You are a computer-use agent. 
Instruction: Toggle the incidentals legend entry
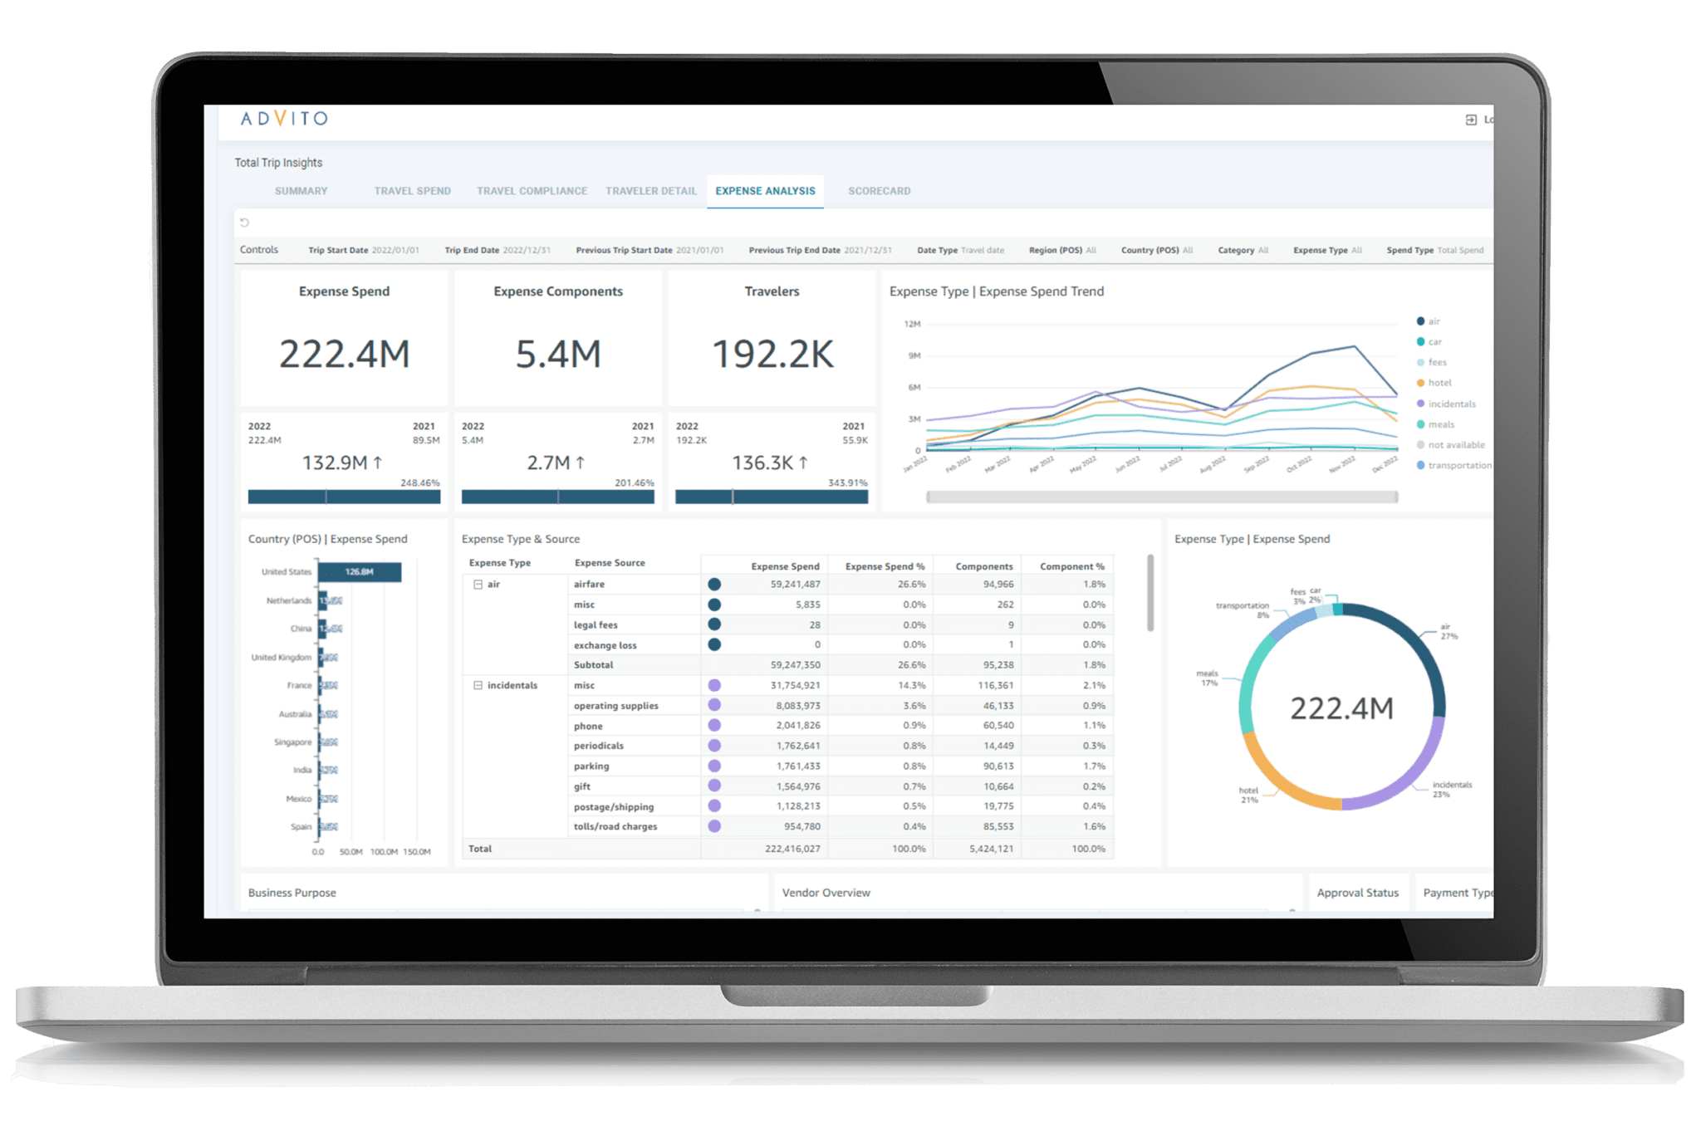point(1445,404)
